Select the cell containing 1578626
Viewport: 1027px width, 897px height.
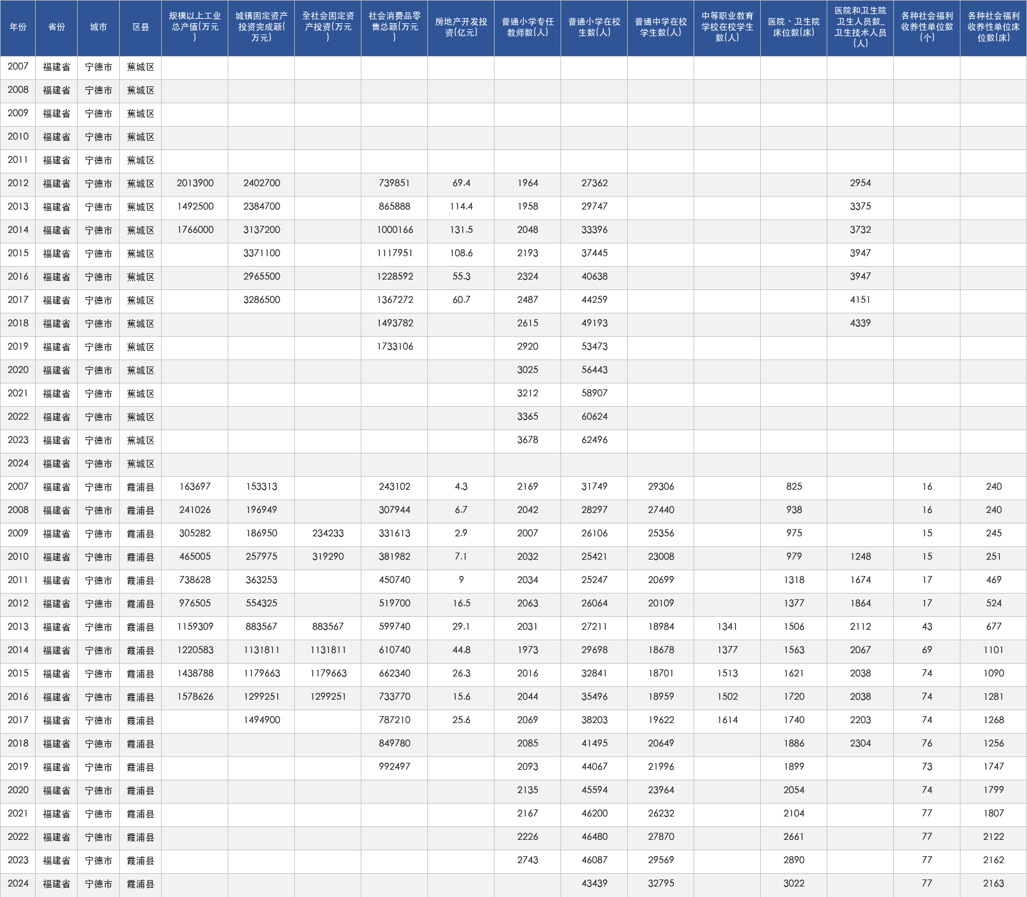pos(194,697)
